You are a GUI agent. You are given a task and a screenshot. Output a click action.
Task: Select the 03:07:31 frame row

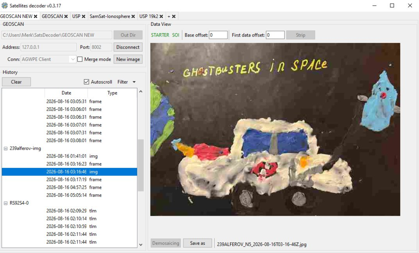[x=70, y=133]
